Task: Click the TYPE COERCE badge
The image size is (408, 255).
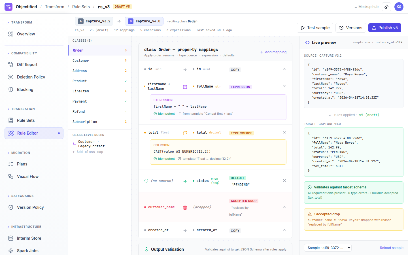Action: [241, 133]
